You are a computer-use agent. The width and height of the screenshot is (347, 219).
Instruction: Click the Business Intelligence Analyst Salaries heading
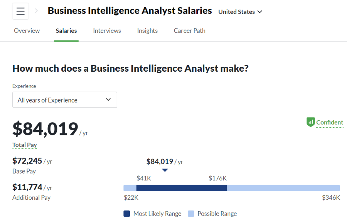[130, 11]
